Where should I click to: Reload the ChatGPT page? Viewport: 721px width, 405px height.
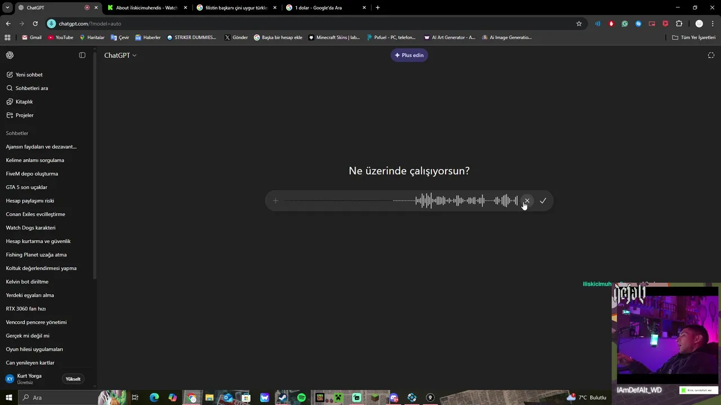coord(35,24)
